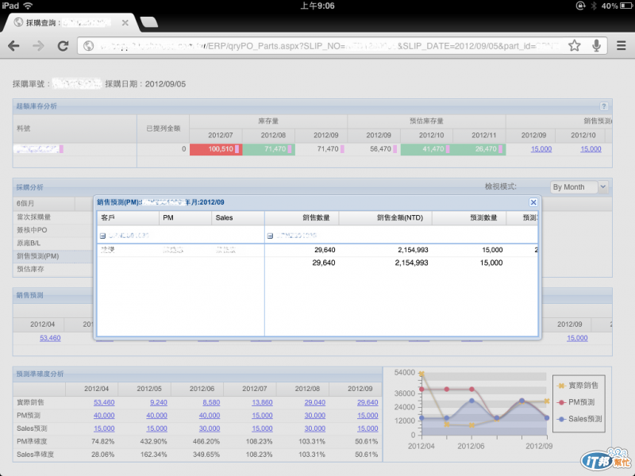Click the red 100,510 inventory cell
Viewport: 635px width, 476px height.
[x=216, y=149]
